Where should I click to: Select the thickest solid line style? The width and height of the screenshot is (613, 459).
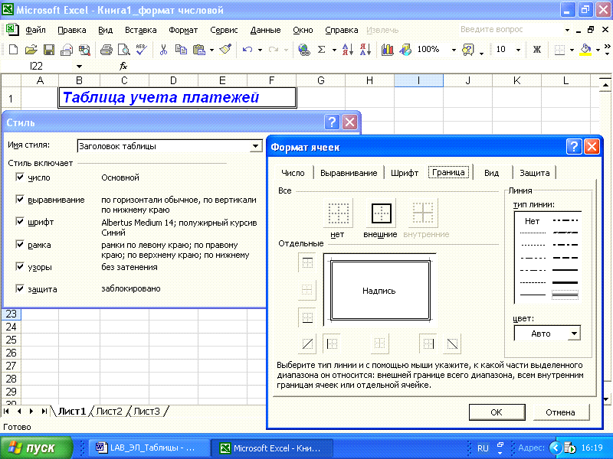[x=565, y=282]
